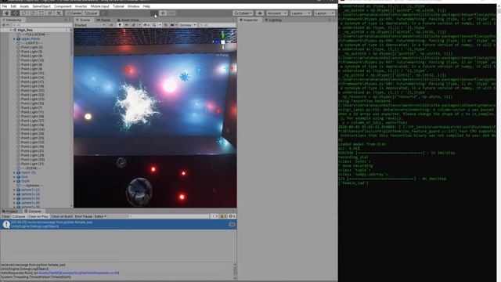Toggle Collapse in the Console
Screen dimensions: 501x282
[x=19, y=216]
